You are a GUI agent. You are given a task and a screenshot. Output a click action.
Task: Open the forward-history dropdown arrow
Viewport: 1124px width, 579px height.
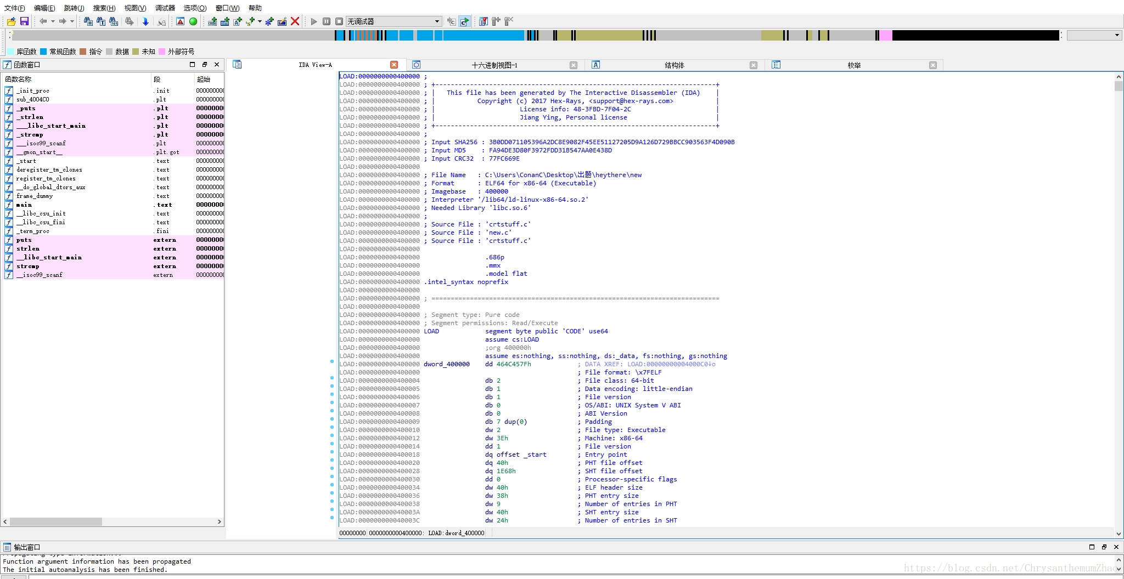point(72,21)
